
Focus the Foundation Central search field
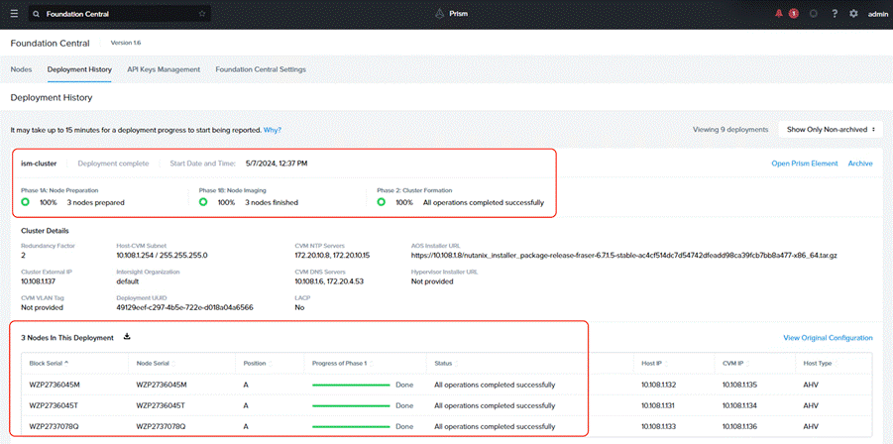pos(120,14)
